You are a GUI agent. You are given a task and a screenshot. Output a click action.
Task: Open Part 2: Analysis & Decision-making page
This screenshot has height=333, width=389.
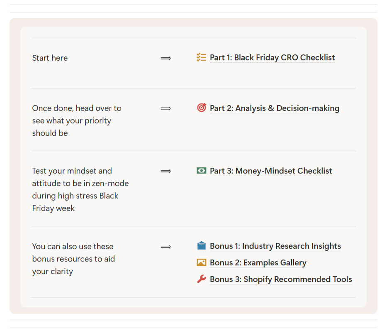[275, 108]
